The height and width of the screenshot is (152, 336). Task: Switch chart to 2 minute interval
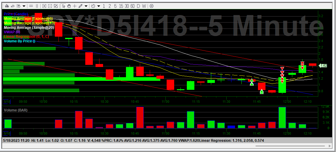pos(110,6)
